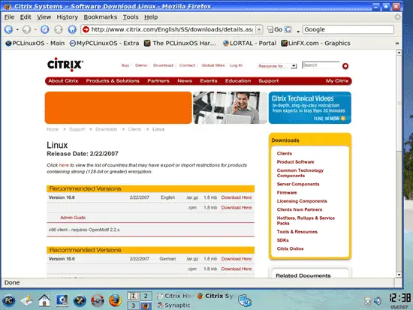Click the Google search engine icon
The width and height of the screenshot is (413, 310).
click(x=288, y=29)
